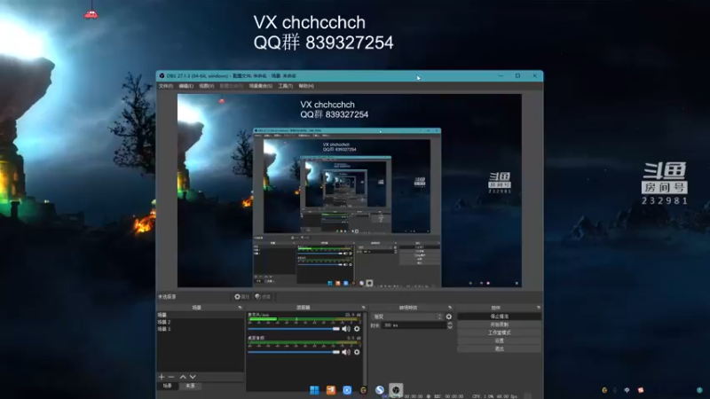Open source 属性 (properties) gear button
The width and height of the screenshot is (710, 399).
coord(241,297)
